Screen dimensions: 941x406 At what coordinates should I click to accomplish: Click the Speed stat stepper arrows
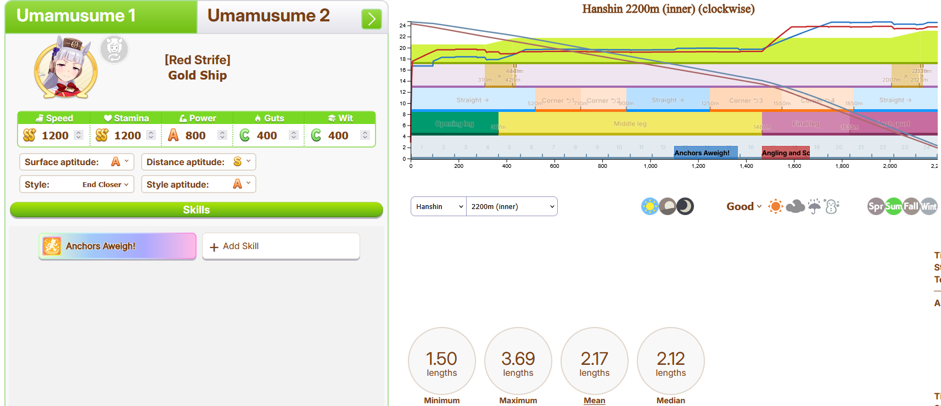(79, 135)
